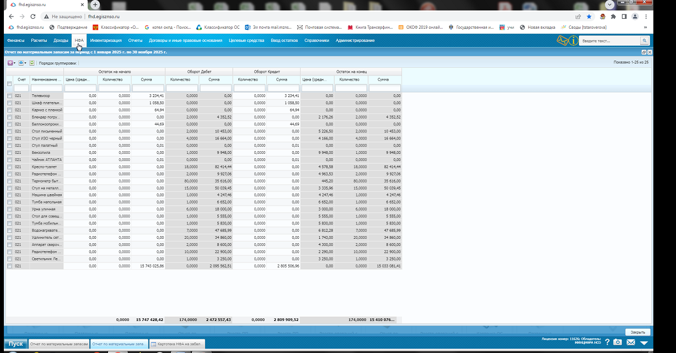This screenshot has height=353, width=676.
Task: Click the browser tab search down chevron
Action: click(x=610, y=4)
